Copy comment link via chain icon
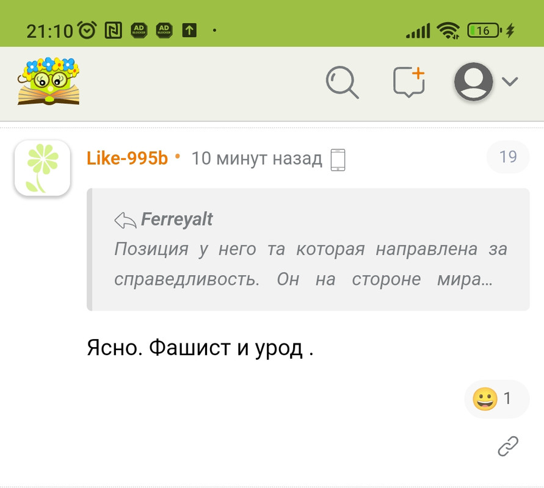 [x=508, y=446]
